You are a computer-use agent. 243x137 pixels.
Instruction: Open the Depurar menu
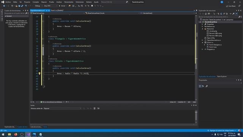[44, 2]
